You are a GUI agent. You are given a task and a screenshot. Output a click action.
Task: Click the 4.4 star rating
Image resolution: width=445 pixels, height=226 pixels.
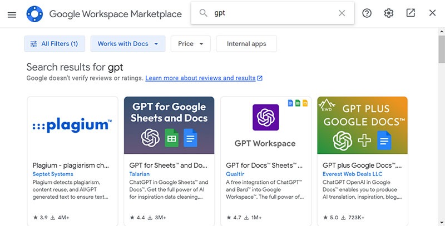coord(137,218)
